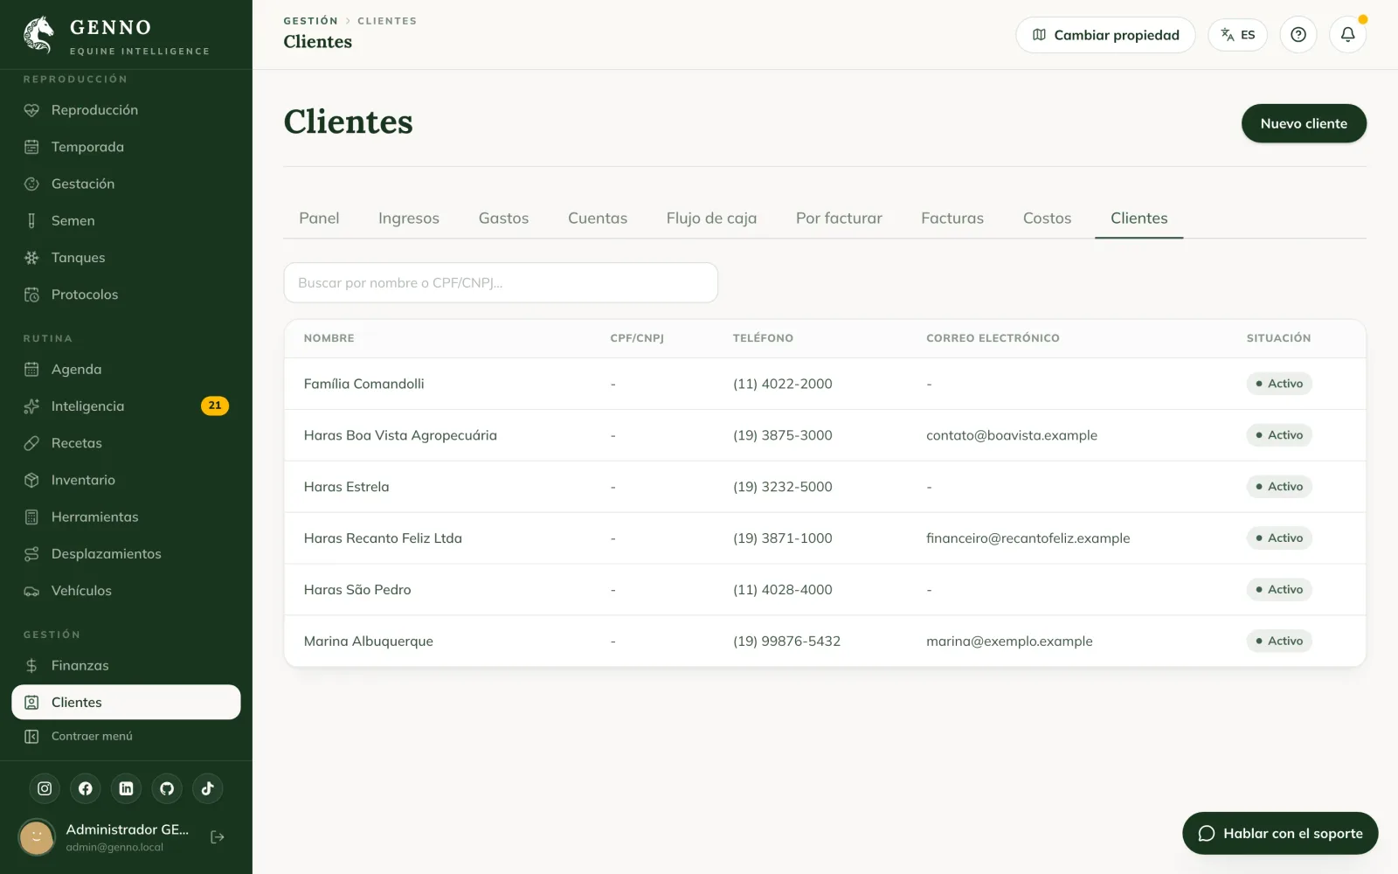Click Activo badge for Haras Estrela

(1279, 487)
